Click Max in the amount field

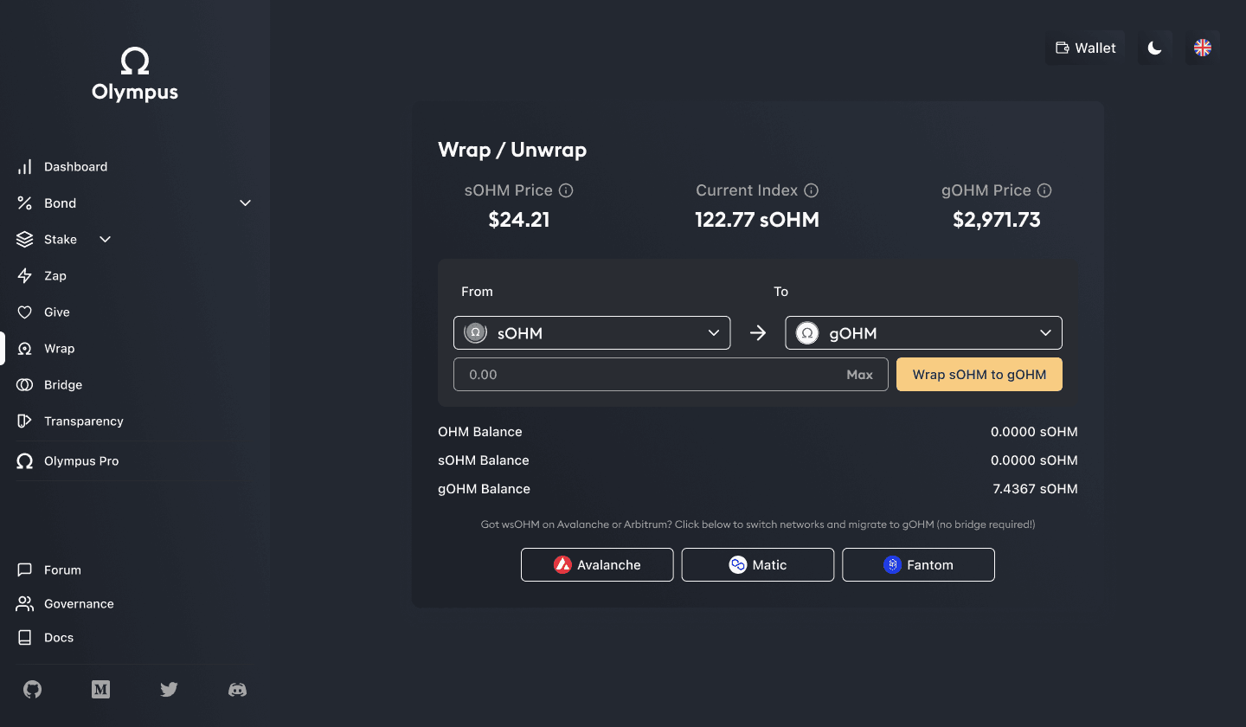click(859, 375)
